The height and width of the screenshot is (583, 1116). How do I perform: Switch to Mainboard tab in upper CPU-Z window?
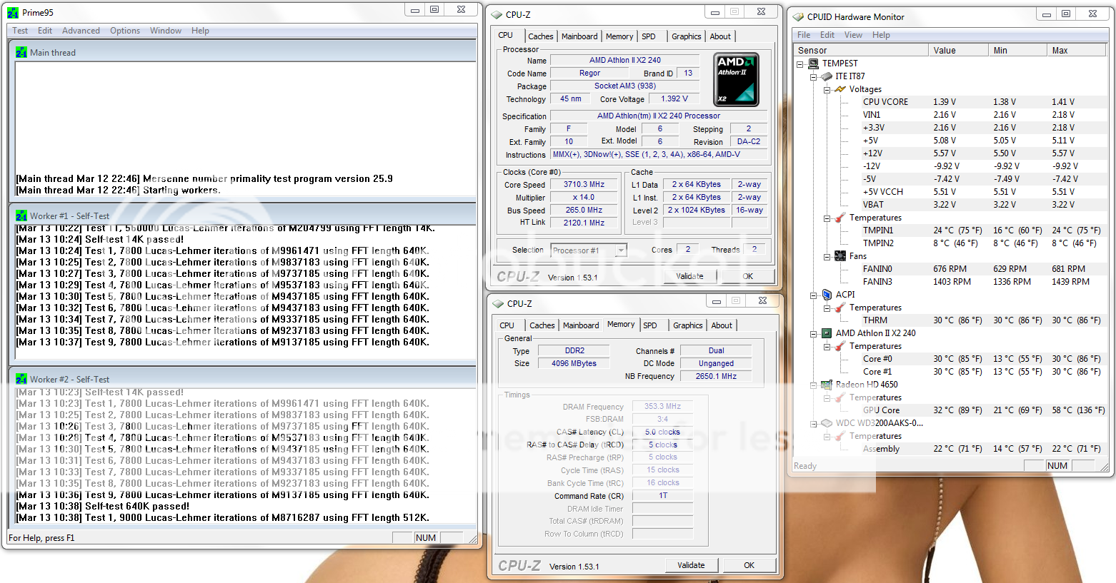(579, 36)
